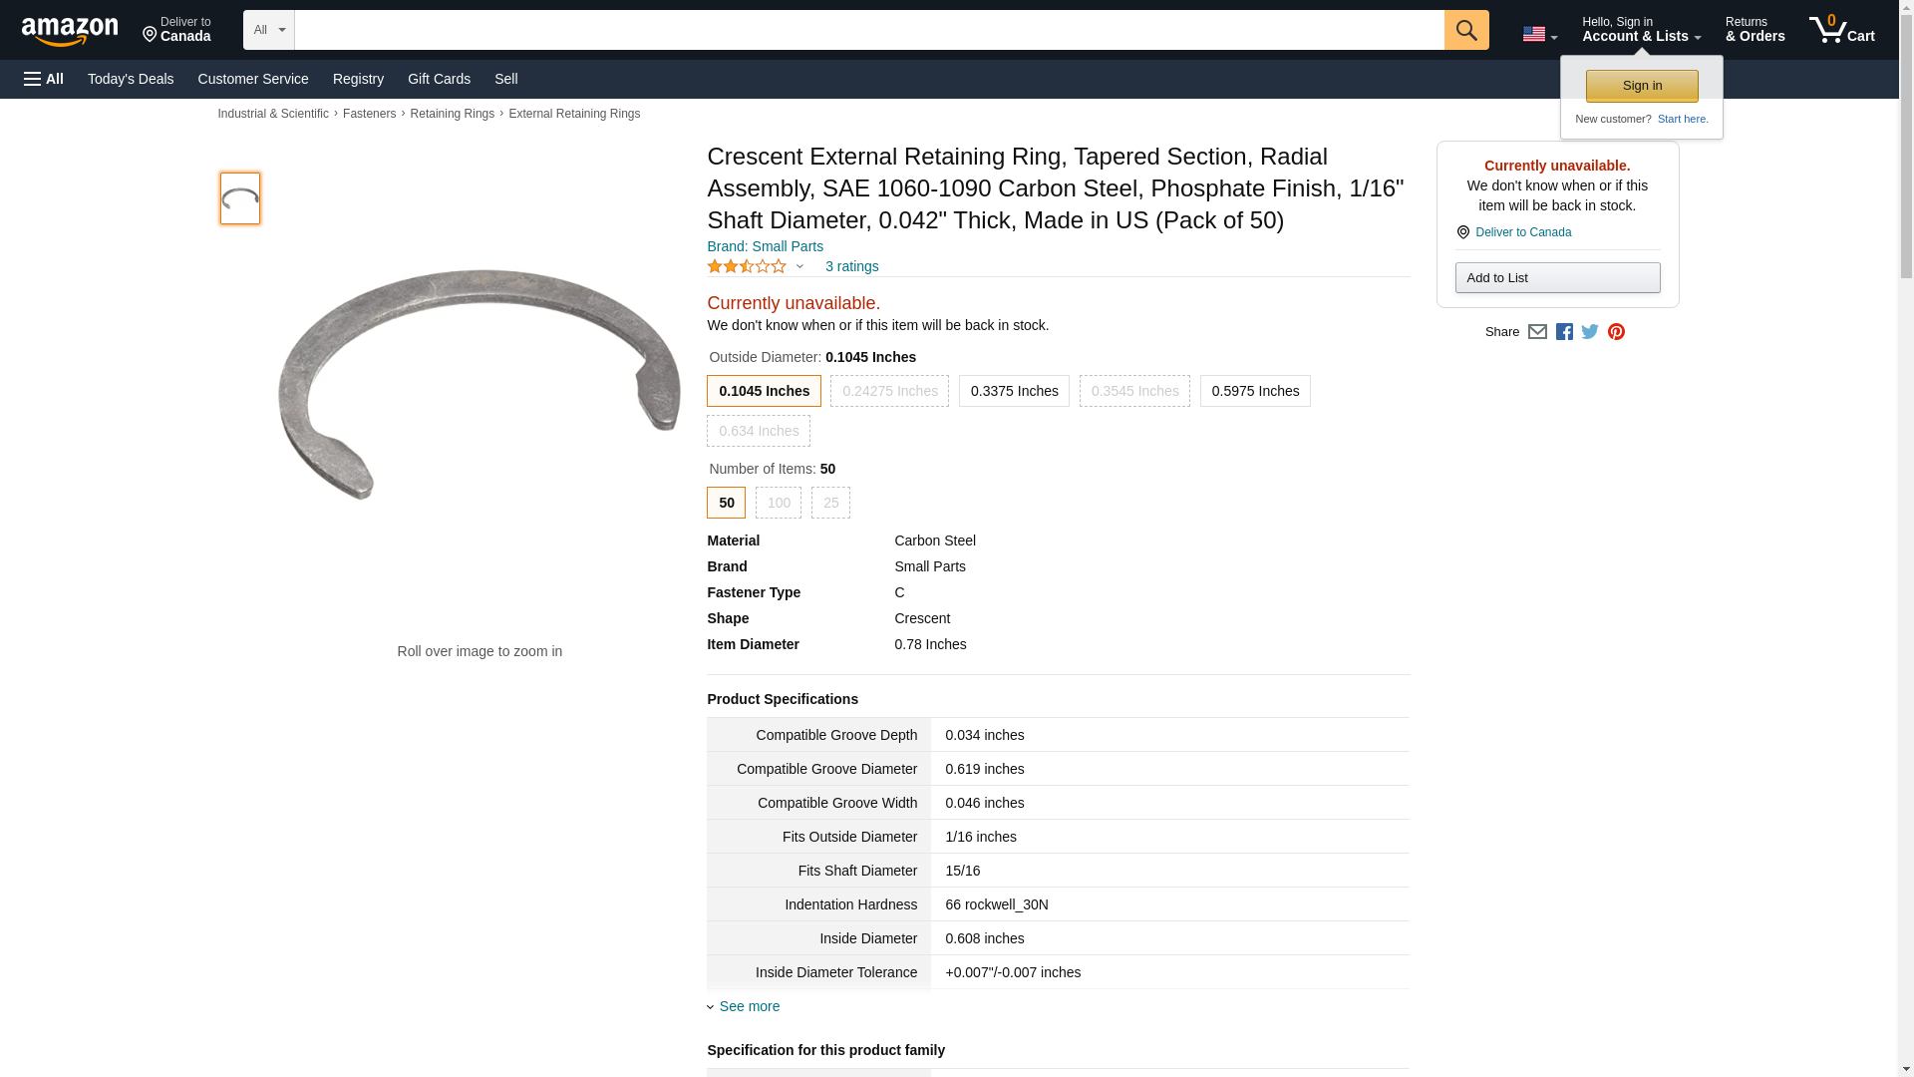This screenshot has width=1914, height=1077.
Task: Open the cart icon
Action: pyautogui.click(x=1841, y=30)
